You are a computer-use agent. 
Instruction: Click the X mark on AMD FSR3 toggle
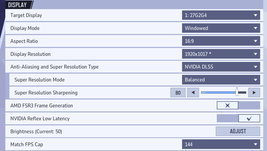(227, 106)
